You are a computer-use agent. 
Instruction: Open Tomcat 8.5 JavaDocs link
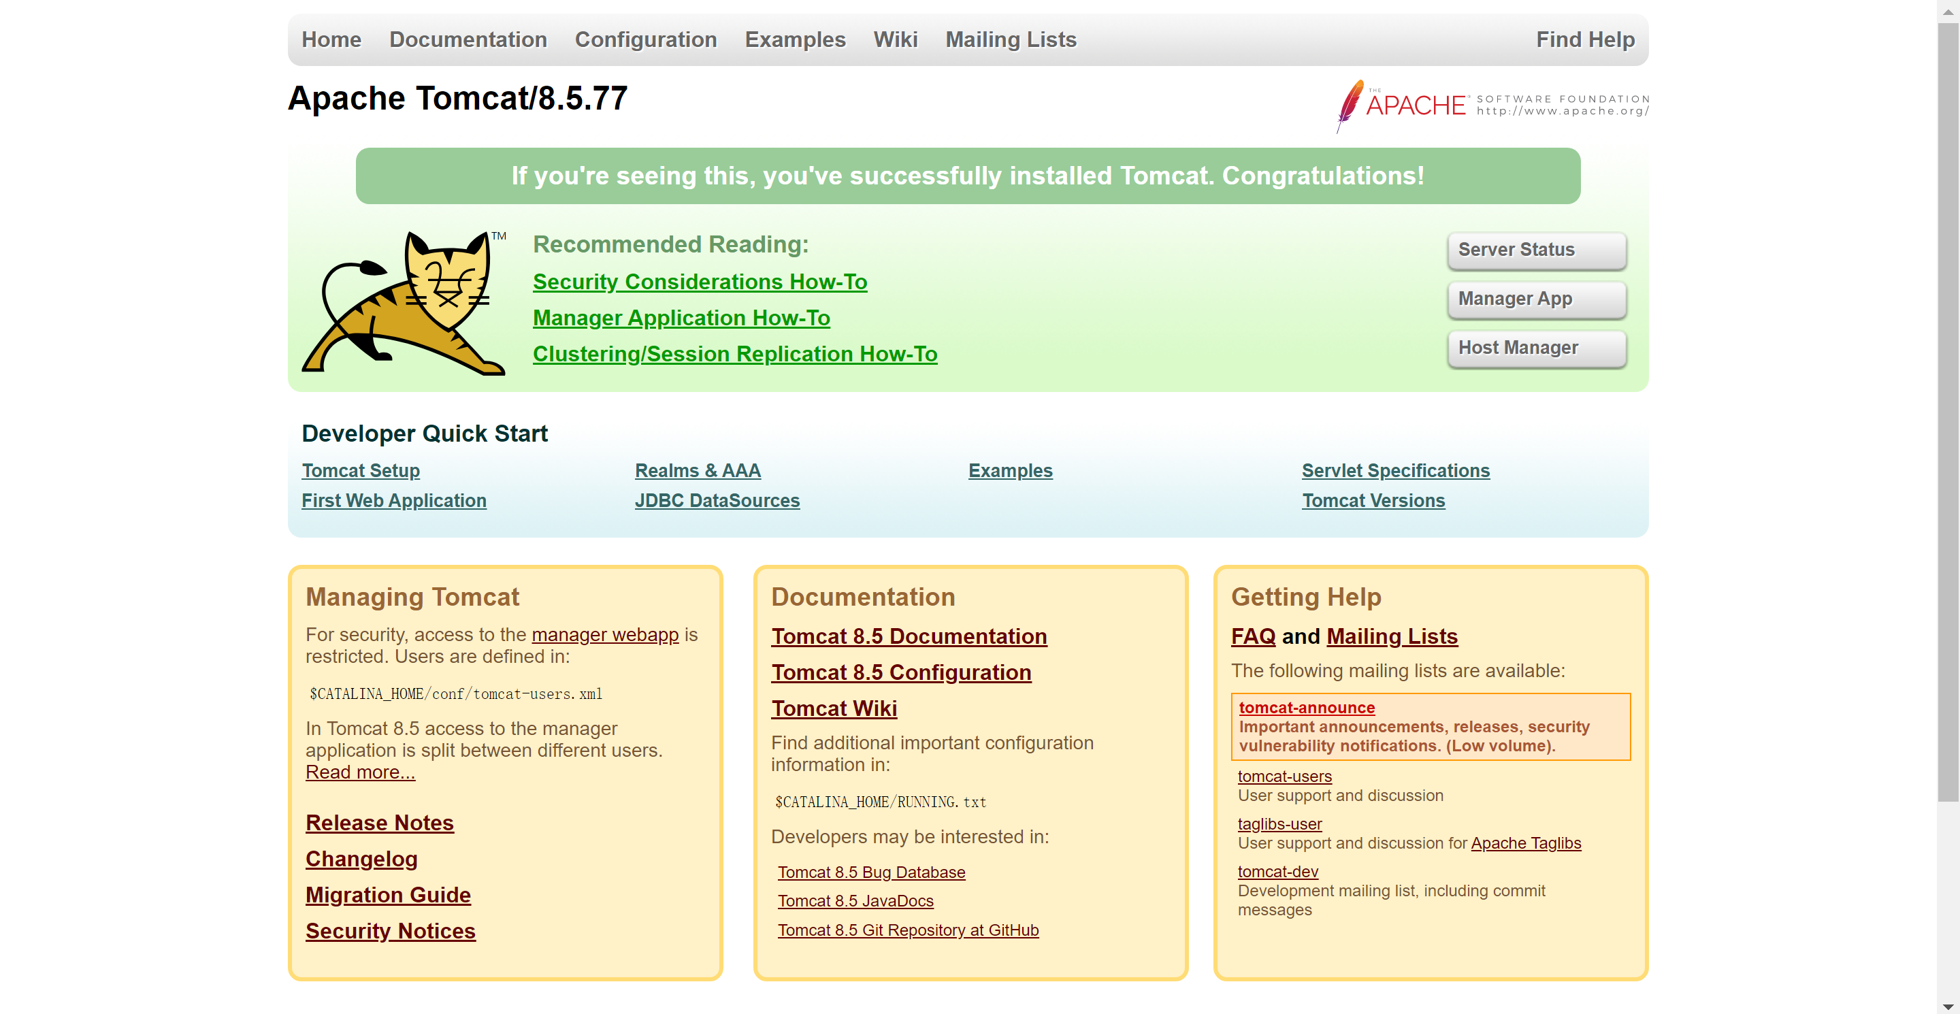(855, 900)
